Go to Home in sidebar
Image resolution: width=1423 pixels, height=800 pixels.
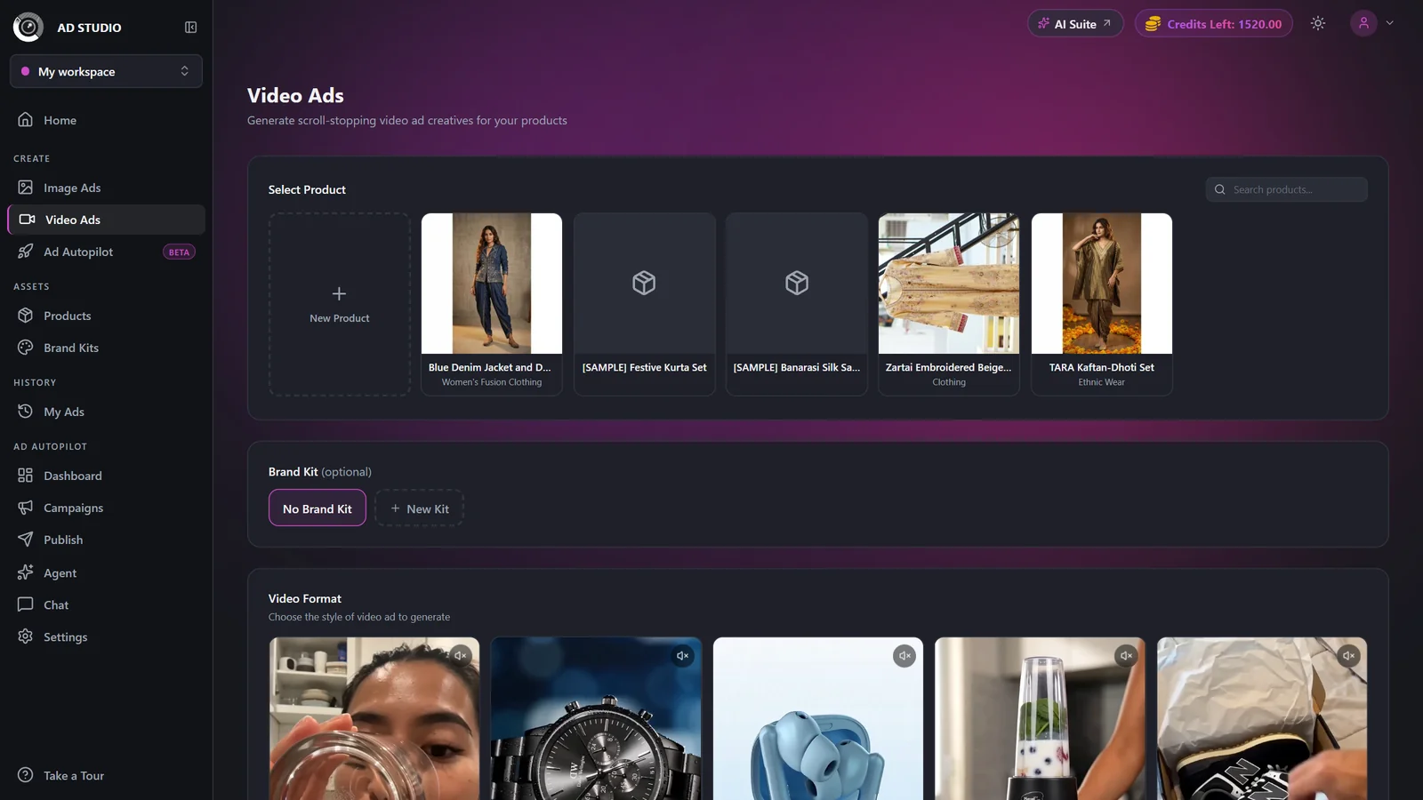click(x=106, y=120)
